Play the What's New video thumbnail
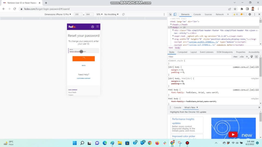Viewport: 262px width, 147px height. (233, 134)
